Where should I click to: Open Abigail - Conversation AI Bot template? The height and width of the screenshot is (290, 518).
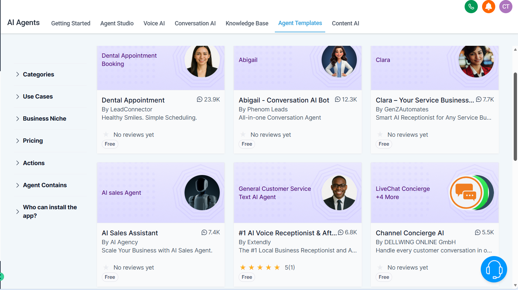pos(284,100)
